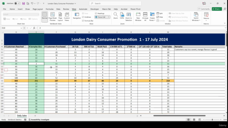Set zoom to 100%
This screenshot has height=128, width=228.
[122, 16]
